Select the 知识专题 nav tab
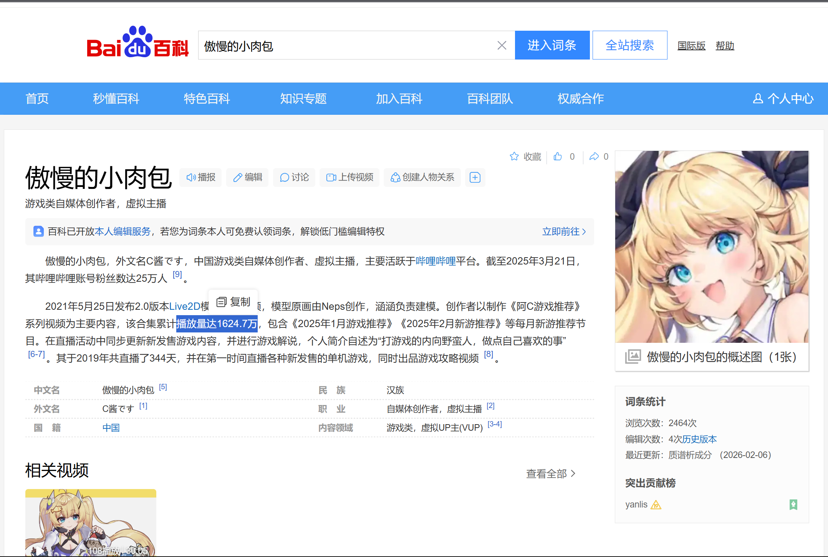The image size is (828, 557). (x=303, y=99)
